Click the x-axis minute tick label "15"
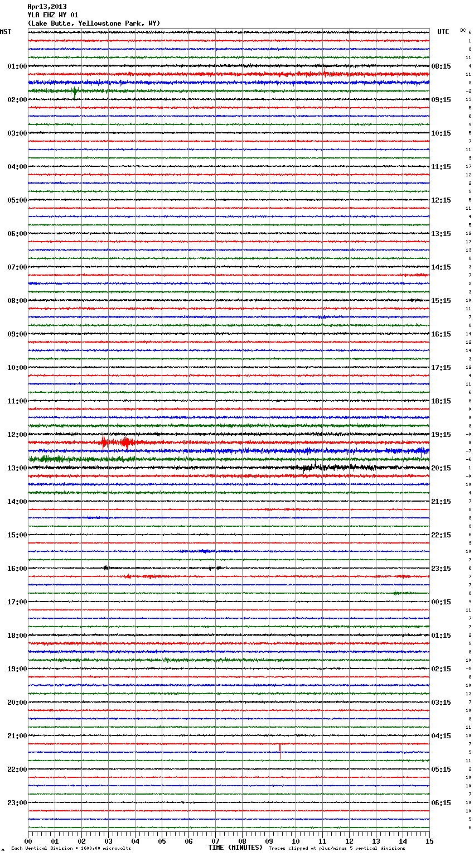The height and width of the screenshot is (856, 474). (x=429, y=841)
